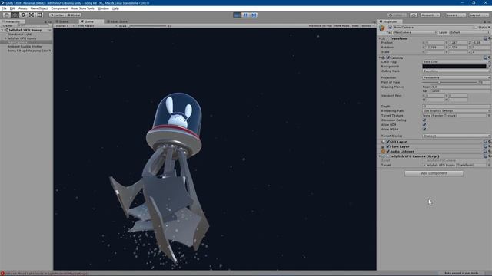
Task: Open the GUI Layer help icon
Action: coord(485,142)
